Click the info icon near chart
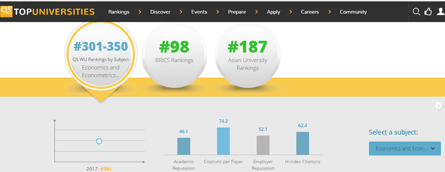 coord(438,106)
